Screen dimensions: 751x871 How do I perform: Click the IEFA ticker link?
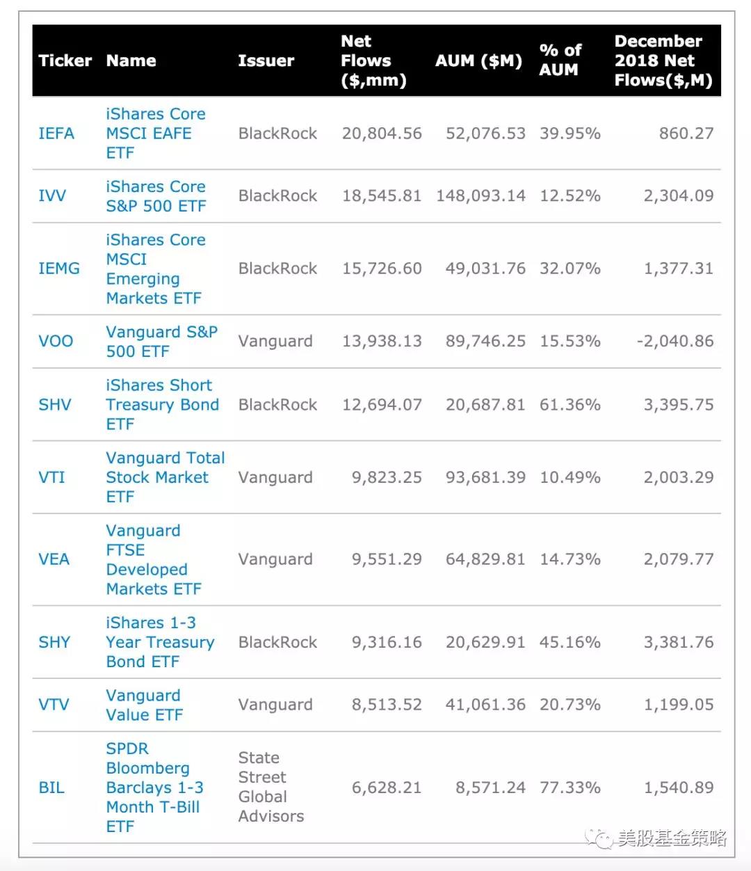(x=56, y=133)
